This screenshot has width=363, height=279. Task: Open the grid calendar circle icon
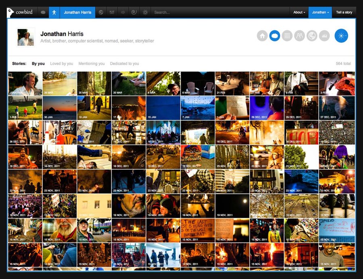(287, 36)
